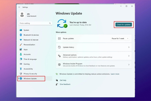The width and height of the screenshot is (151, 101).
Task: Click the Privacy shield icon
Action: tap(21, 73)
